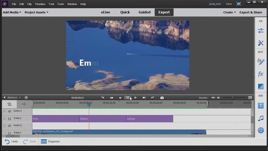
Task: Click the Undo arrow icon
Action: point(7,141)
